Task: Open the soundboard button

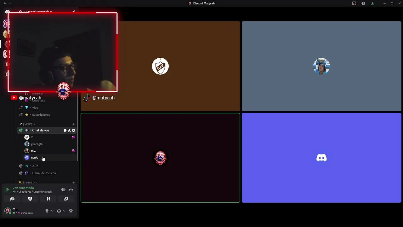Action: (x=66, y=199)
